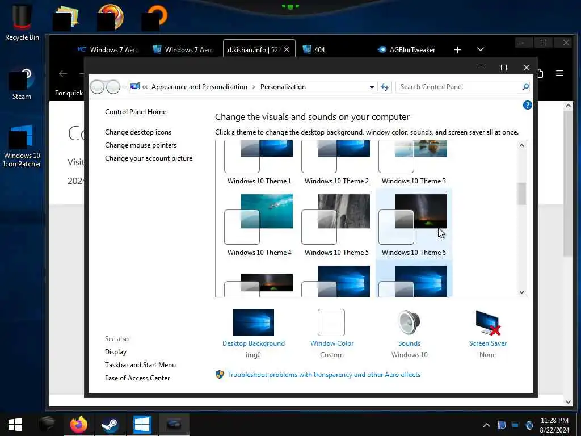Open the browser hamburger menu
The width and height of the screenshot is (581, 436).
pyautogui.click(x=559, y=73)
